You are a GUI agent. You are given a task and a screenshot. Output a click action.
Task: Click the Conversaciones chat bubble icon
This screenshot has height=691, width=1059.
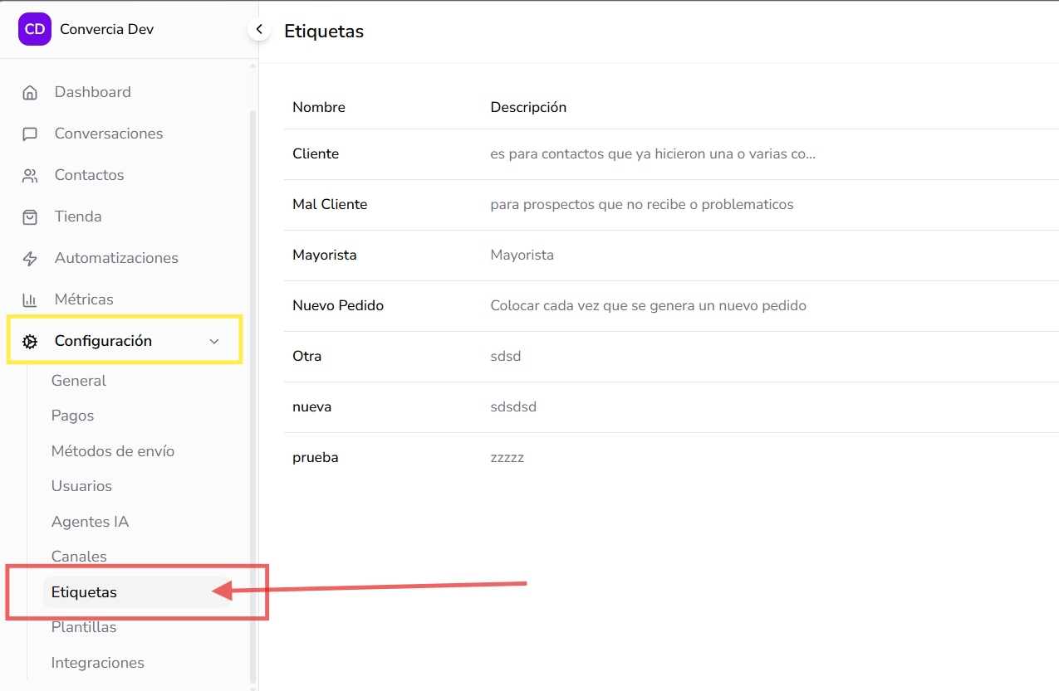[x=30, y=134]
